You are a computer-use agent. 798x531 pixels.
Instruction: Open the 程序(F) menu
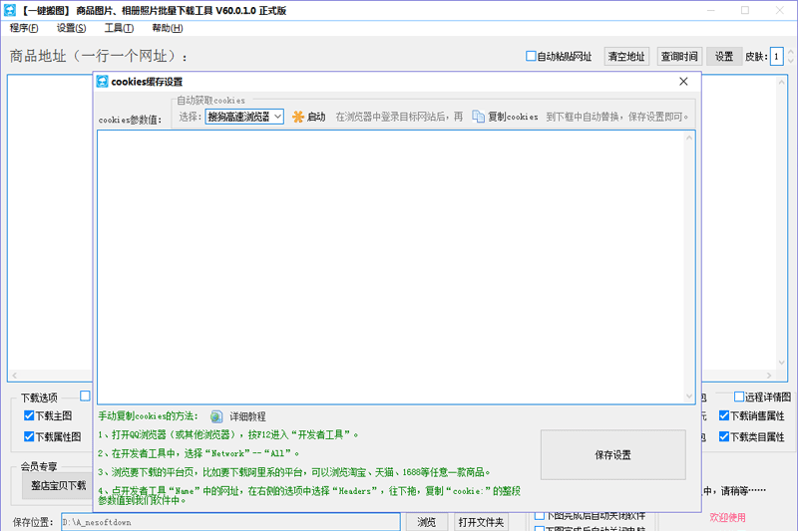coord(25,28)
